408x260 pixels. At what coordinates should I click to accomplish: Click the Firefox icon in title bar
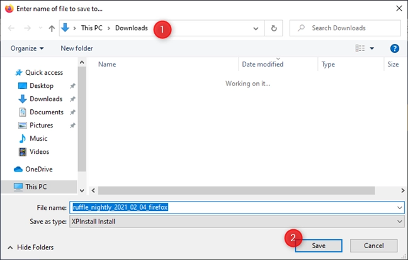(9, 9)
